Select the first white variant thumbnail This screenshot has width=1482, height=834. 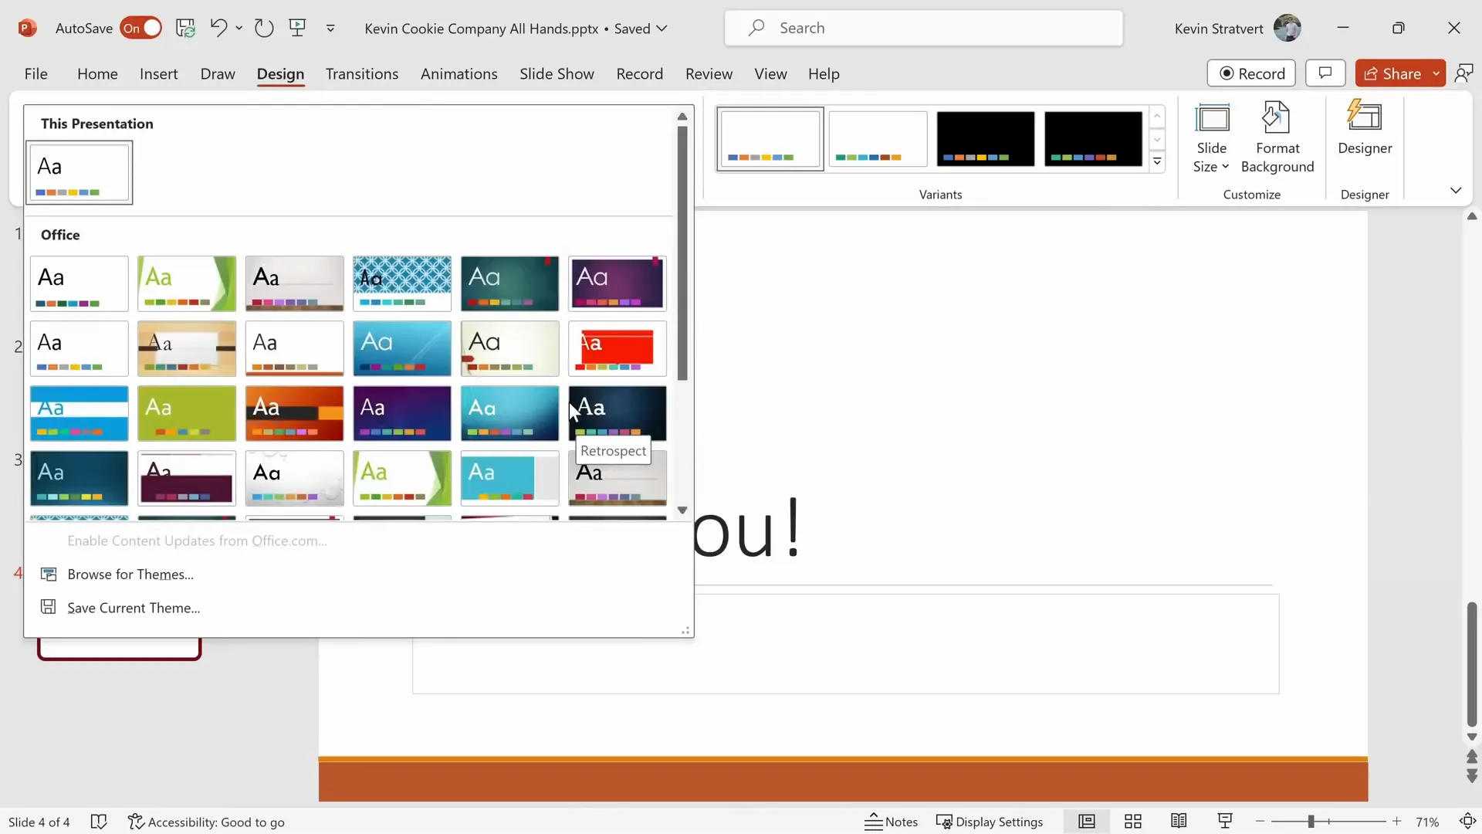click(770, 139)
